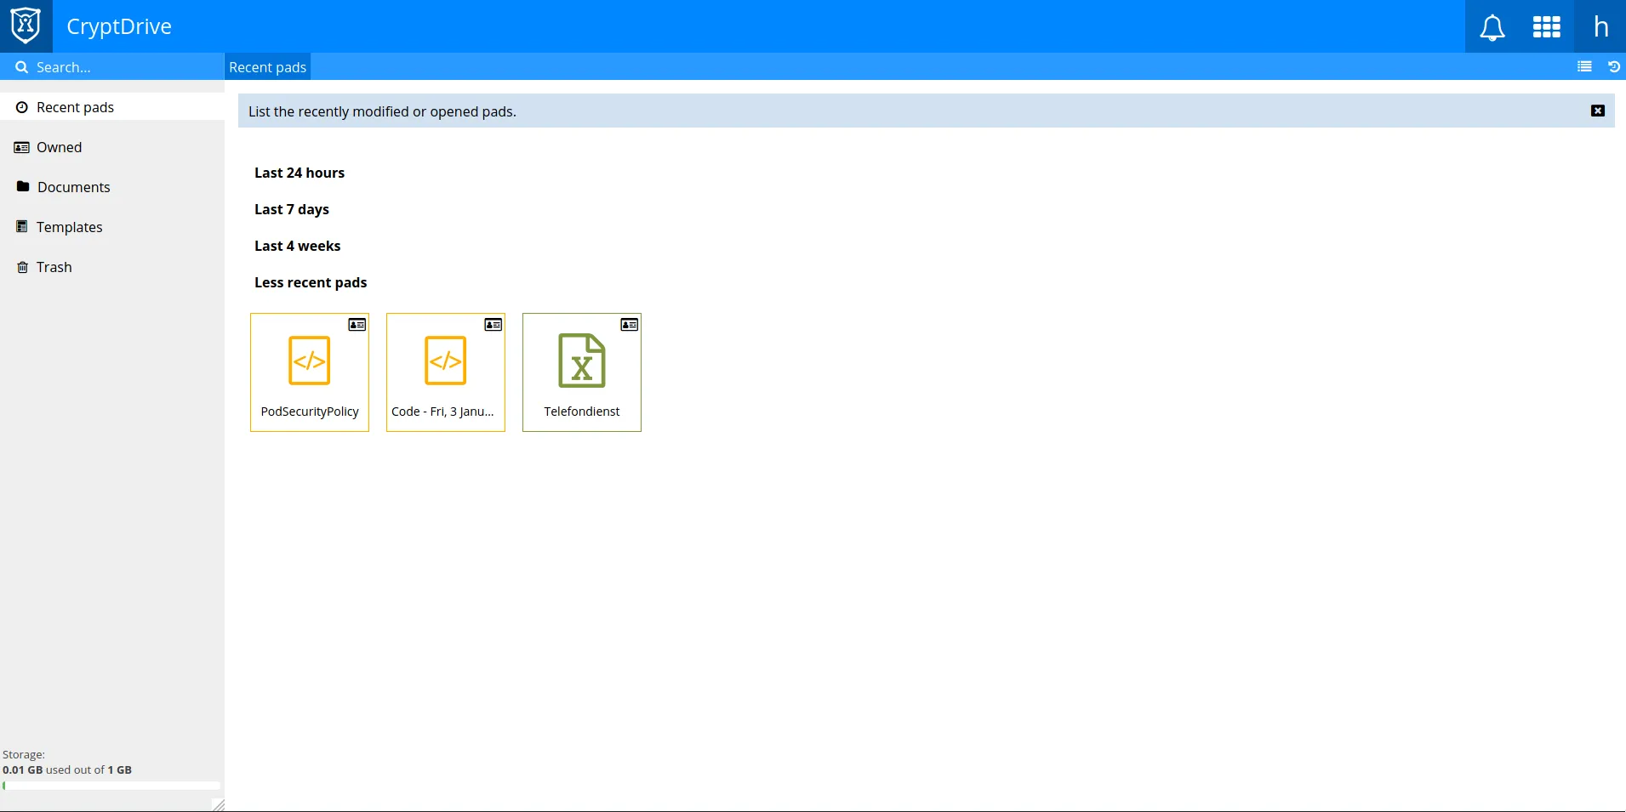This screenshot has height=812, width=1626.
Task: Select Recent pads in sidebar
Action: pyautogui.click(x=112, y=107)
